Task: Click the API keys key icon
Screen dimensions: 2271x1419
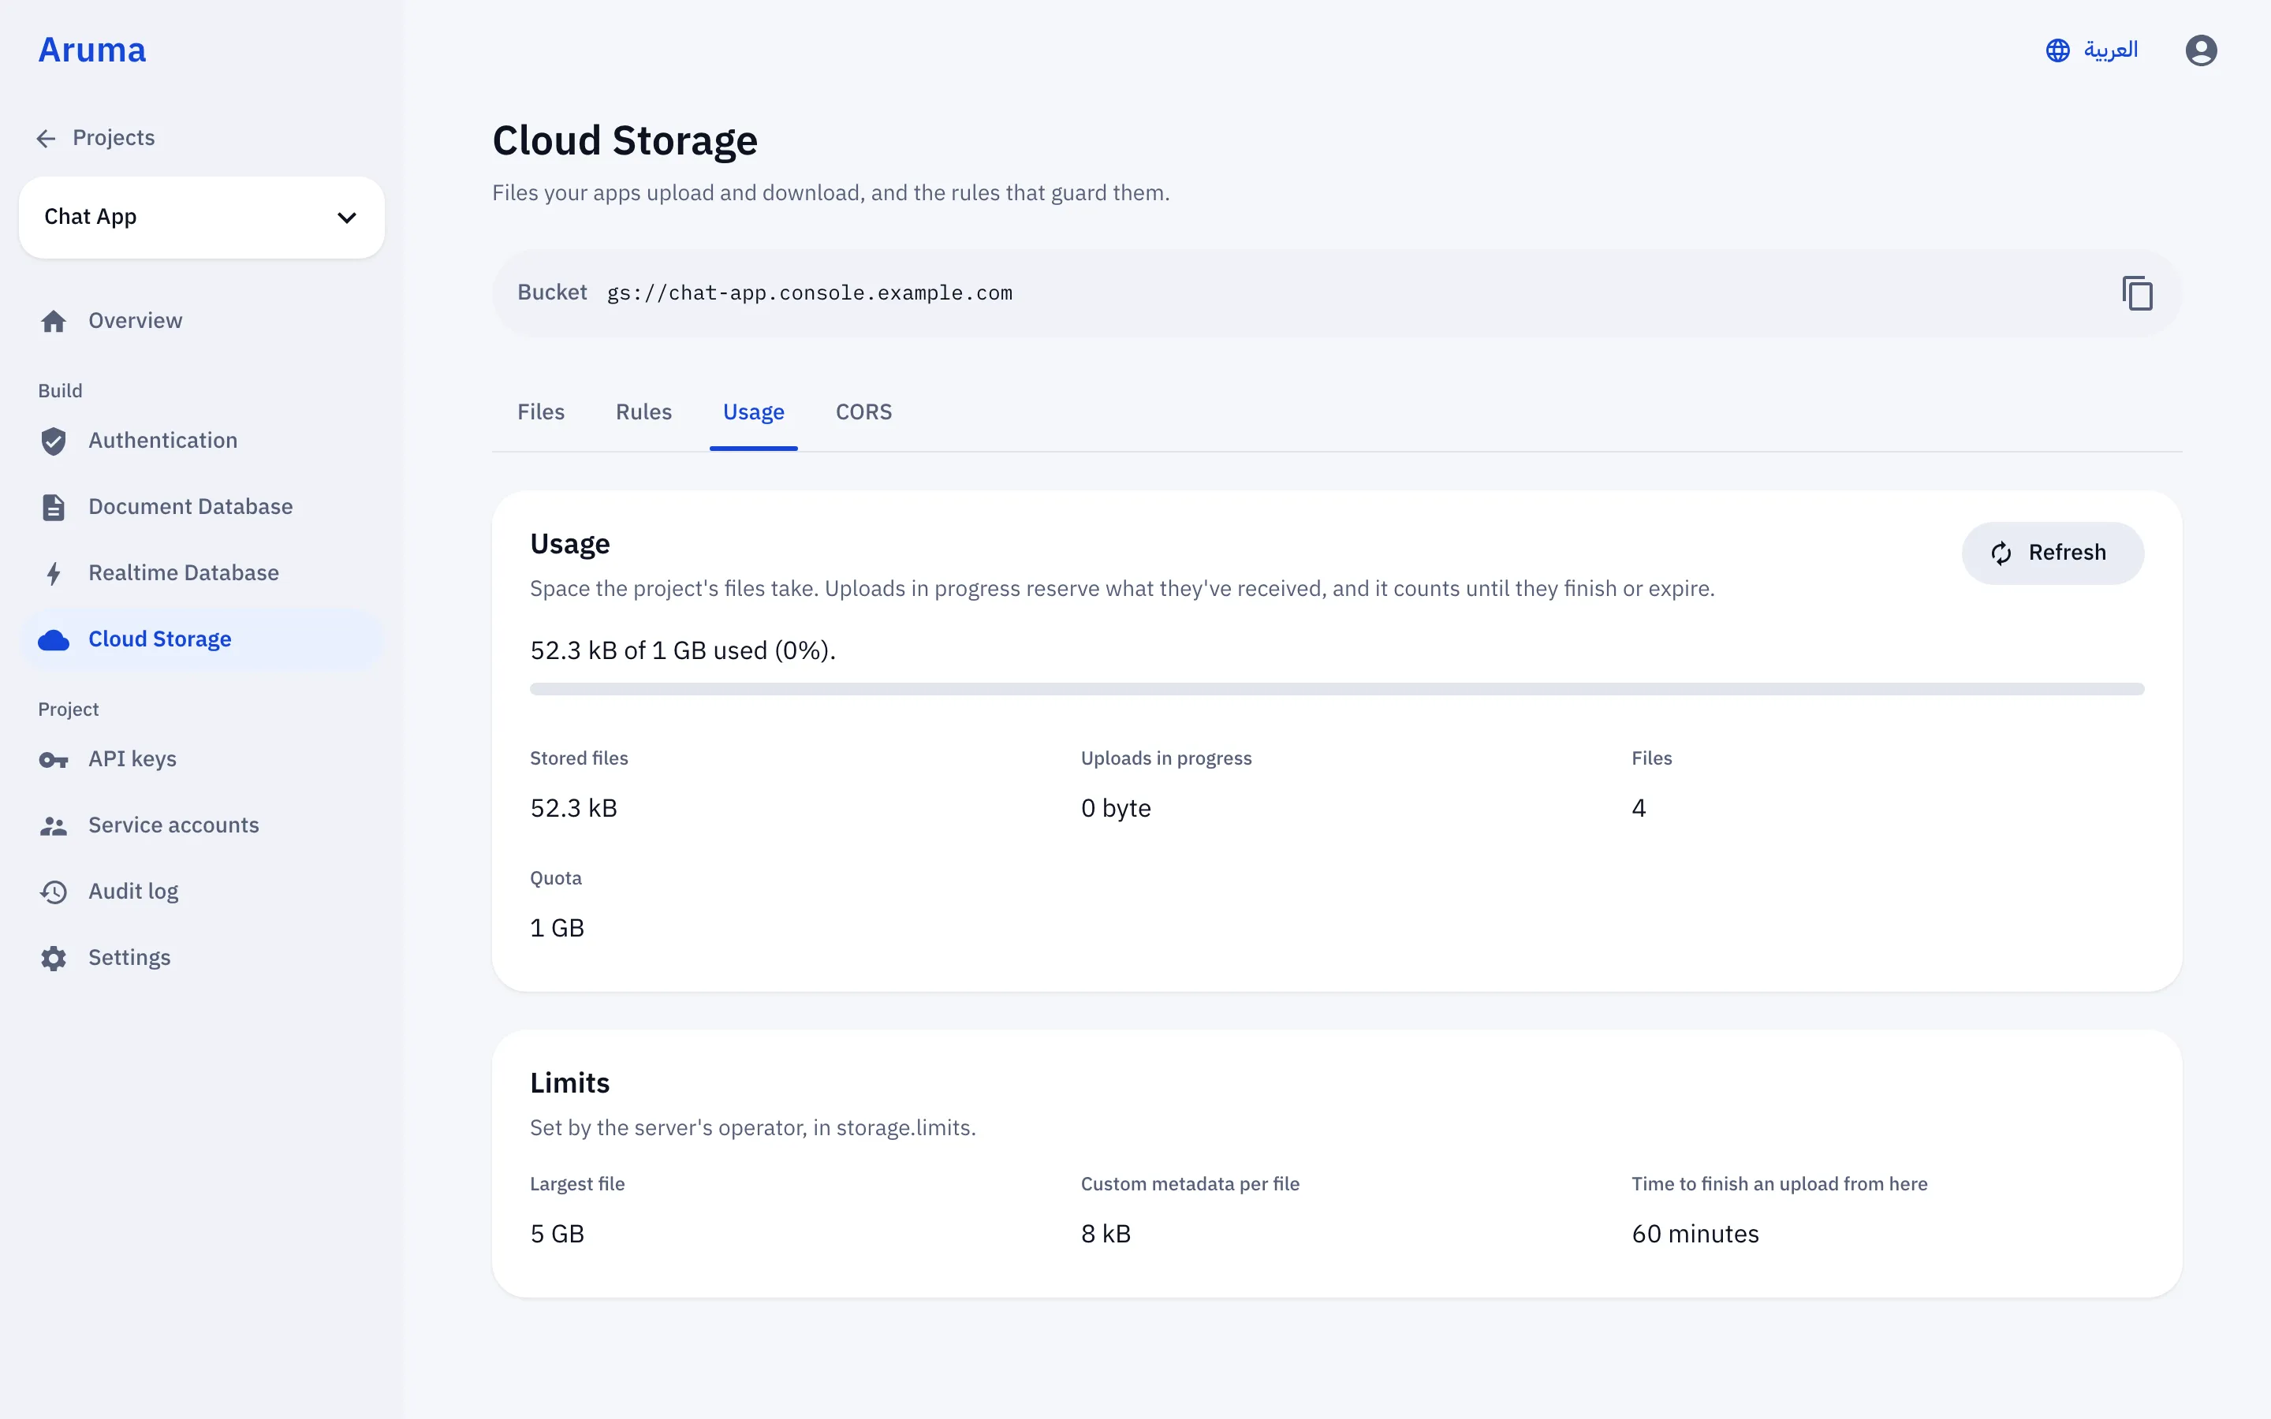Action: coord(54,760)
